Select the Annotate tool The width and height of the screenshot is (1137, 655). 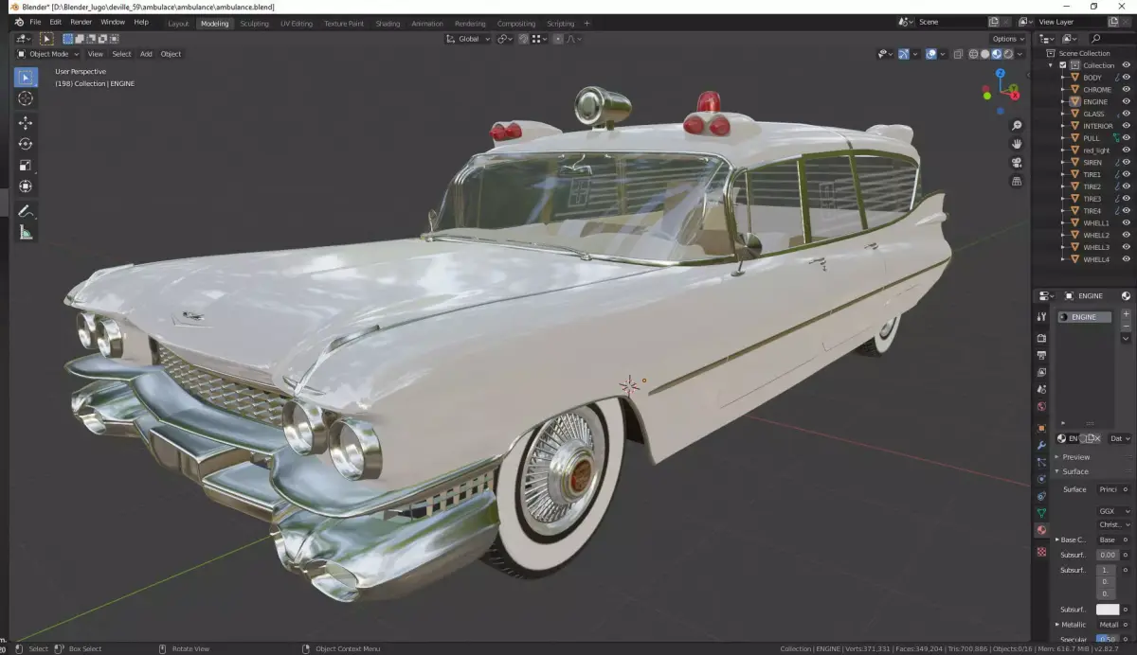point(26,211)
